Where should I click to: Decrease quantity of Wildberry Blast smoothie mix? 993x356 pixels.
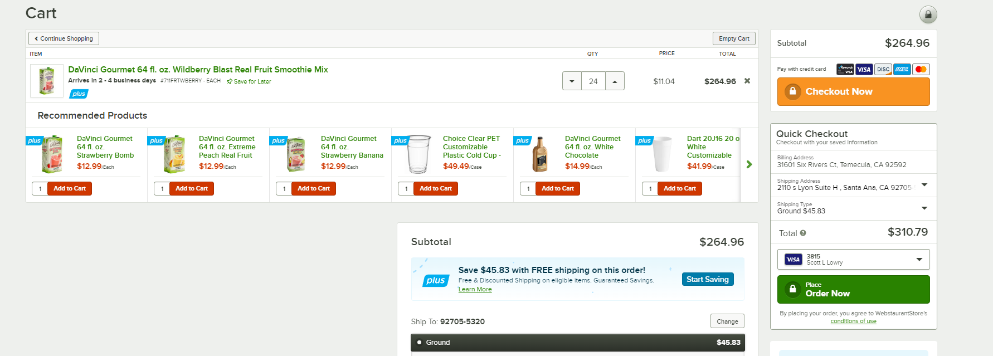[x=572, y=81]
